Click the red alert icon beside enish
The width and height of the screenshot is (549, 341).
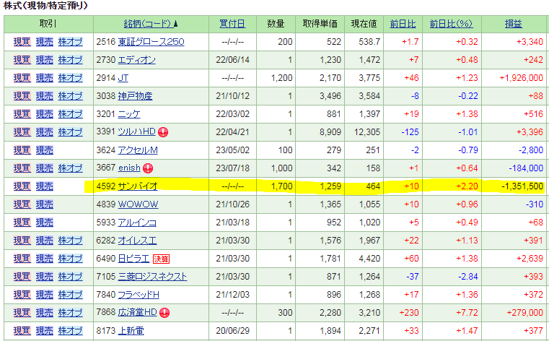(148, 168)
